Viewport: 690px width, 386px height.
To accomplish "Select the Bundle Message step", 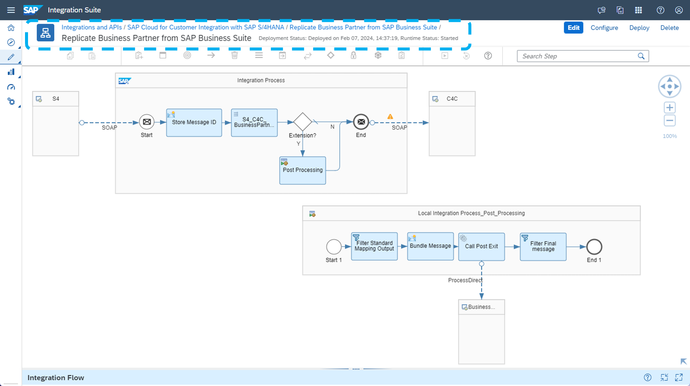I will [x=430, y=246].
